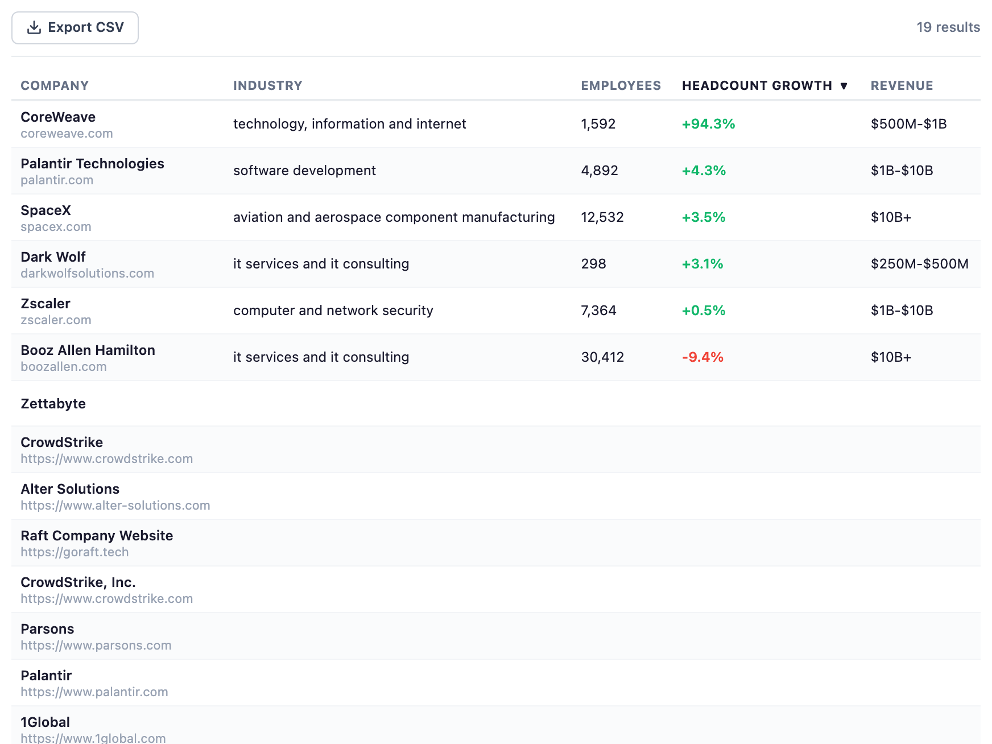This screenshot has height=744, width=992.
Task: Open the parsons.com website link
Action: point(96,645)
